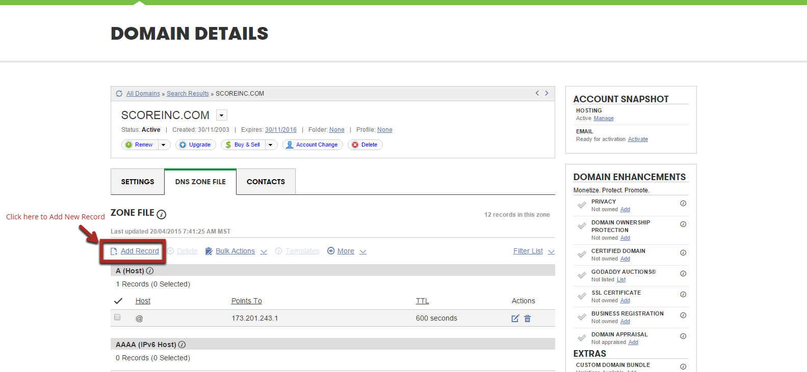Click the '12 records in this zone' text
The height and width of the screenshot is (372, 807).
pyautogui.click(x=517, y=215)
